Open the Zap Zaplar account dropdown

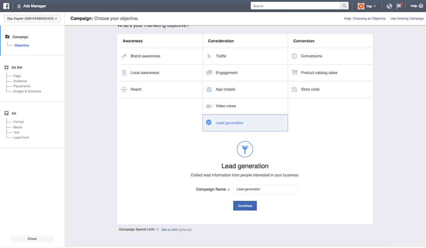tap(32, 19)
